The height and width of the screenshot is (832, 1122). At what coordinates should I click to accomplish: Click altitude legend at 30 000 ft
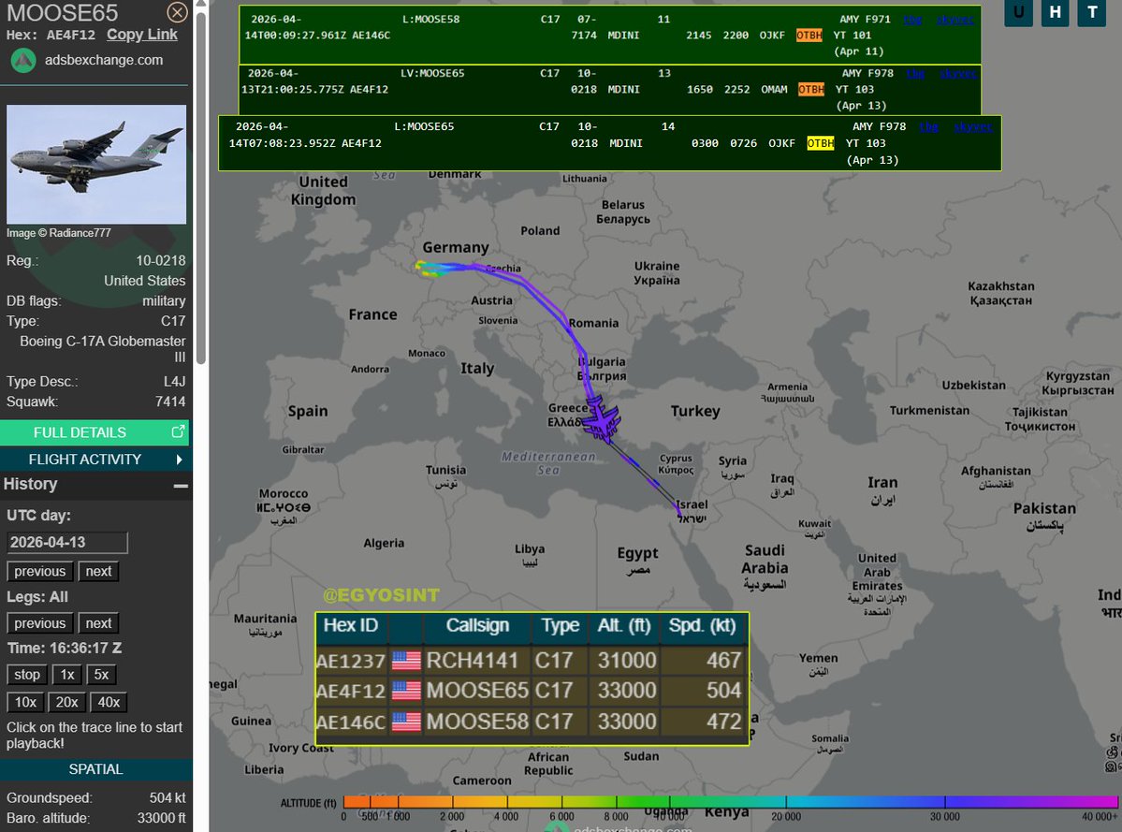point(944,802)
